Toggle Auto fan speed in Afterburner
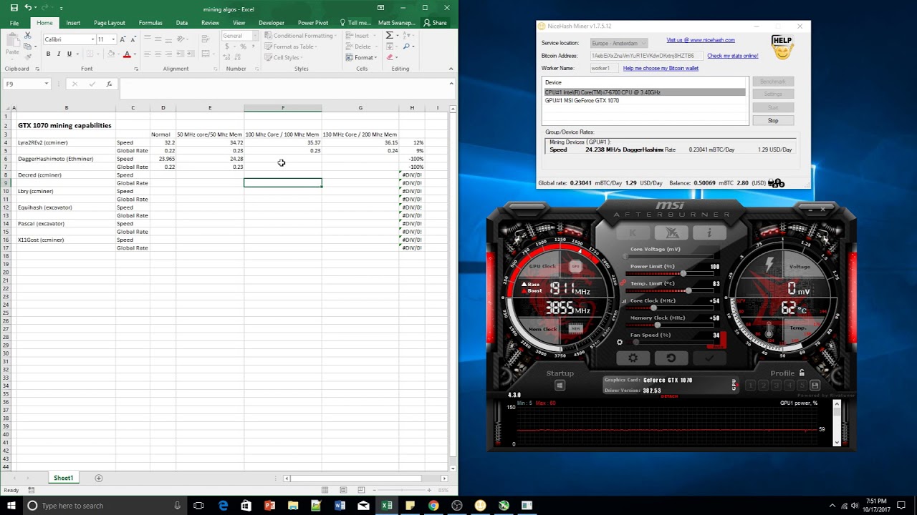917x515 pixels. 719,339
